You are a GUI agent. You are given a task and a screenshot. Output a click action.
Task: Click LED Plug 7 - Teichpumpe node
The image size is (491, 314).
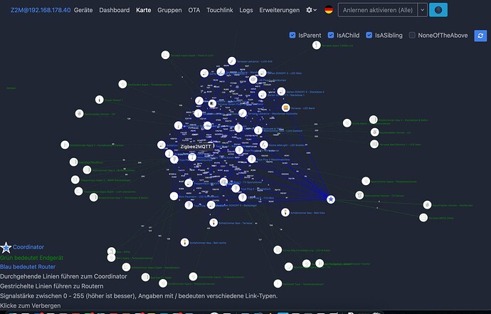tap(253, 80)
